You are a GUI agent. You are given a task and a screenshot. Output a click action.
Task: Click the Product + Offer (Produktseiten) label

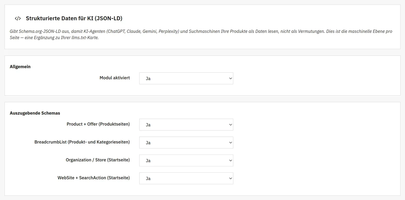click(98, 124)
